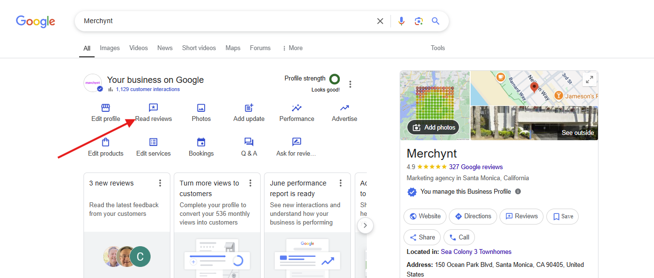654x278 pixels.
Task: Save the Merchynt business listing
Action: tap(562, 216)
